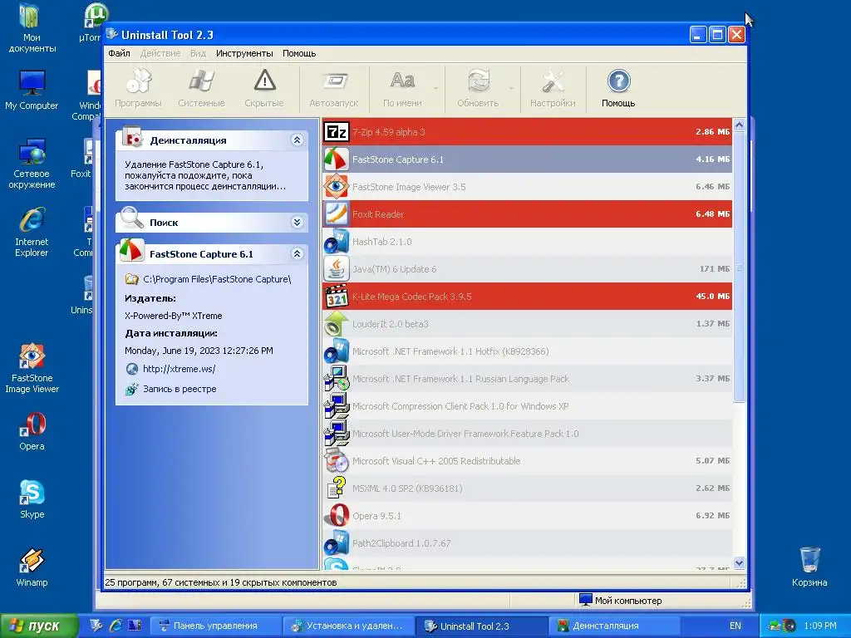
Task: Open Internet Explorer quick launch icon
Action: [x=115, y=626]
